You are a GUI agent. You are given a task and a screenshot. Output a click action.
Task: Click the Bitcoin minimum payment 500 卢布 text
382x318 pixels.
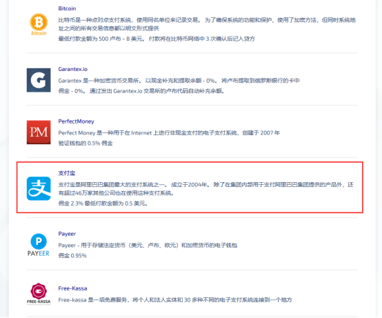[x=157, y=39]
